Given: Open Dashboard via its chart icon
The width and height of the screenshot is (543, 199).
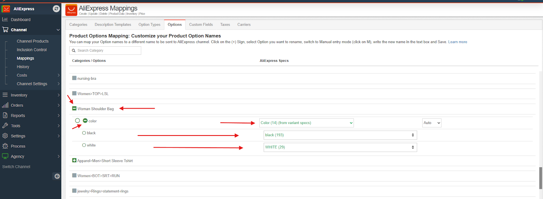Looking at the screenshot, I should click(x=5, y=19).
